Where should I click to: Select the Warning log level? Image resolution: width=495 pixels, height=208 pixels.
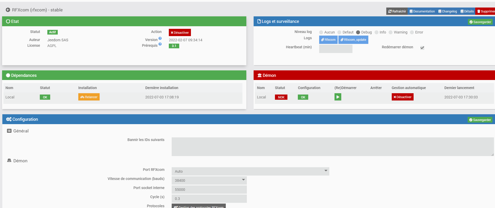pyautogui.click(x=390, y=32)
